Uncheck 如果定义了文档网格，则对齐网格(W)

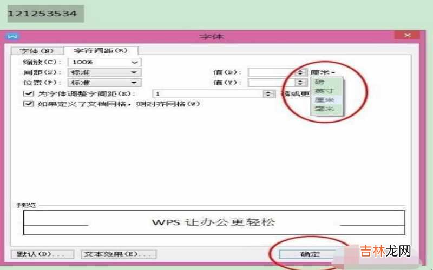pyautogui.click(x=29, y=104)
